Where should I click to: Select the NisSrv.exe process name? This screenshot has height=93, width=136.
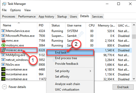click(13, 65)
